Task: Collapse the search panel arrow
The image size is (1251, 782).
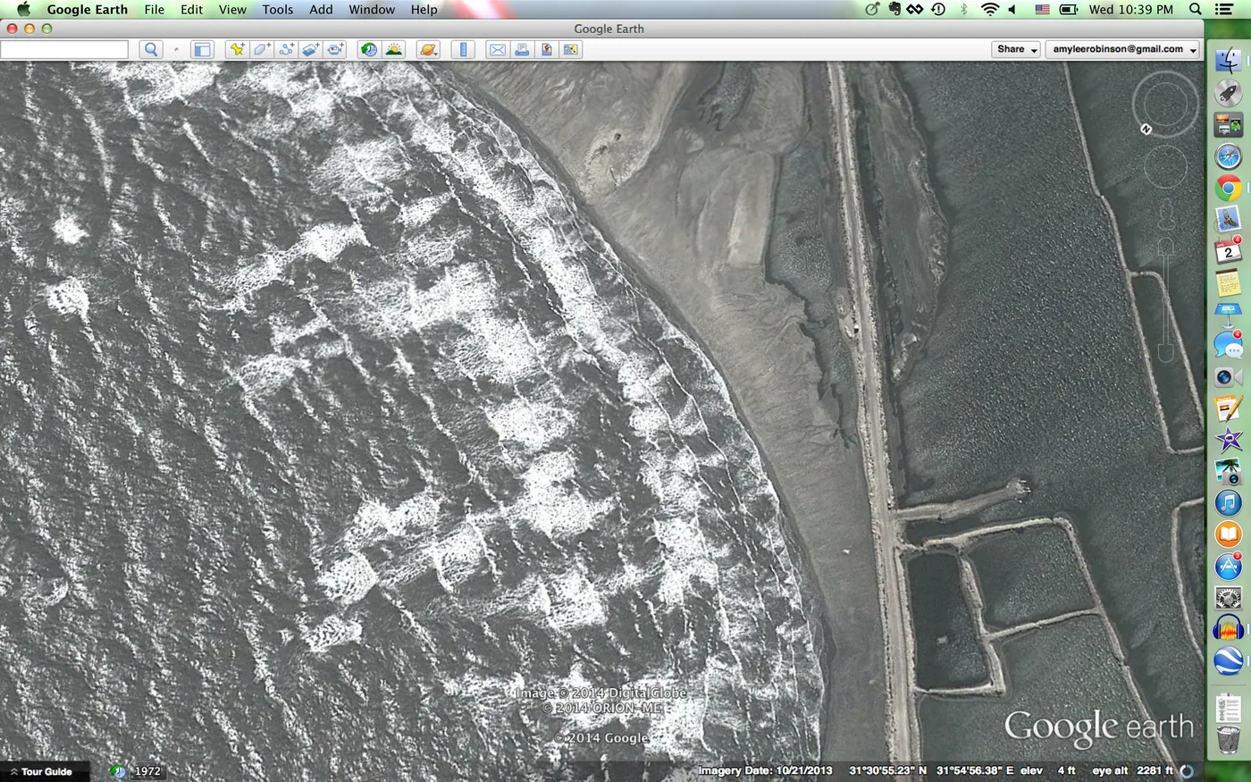Action: coord(176,50)
